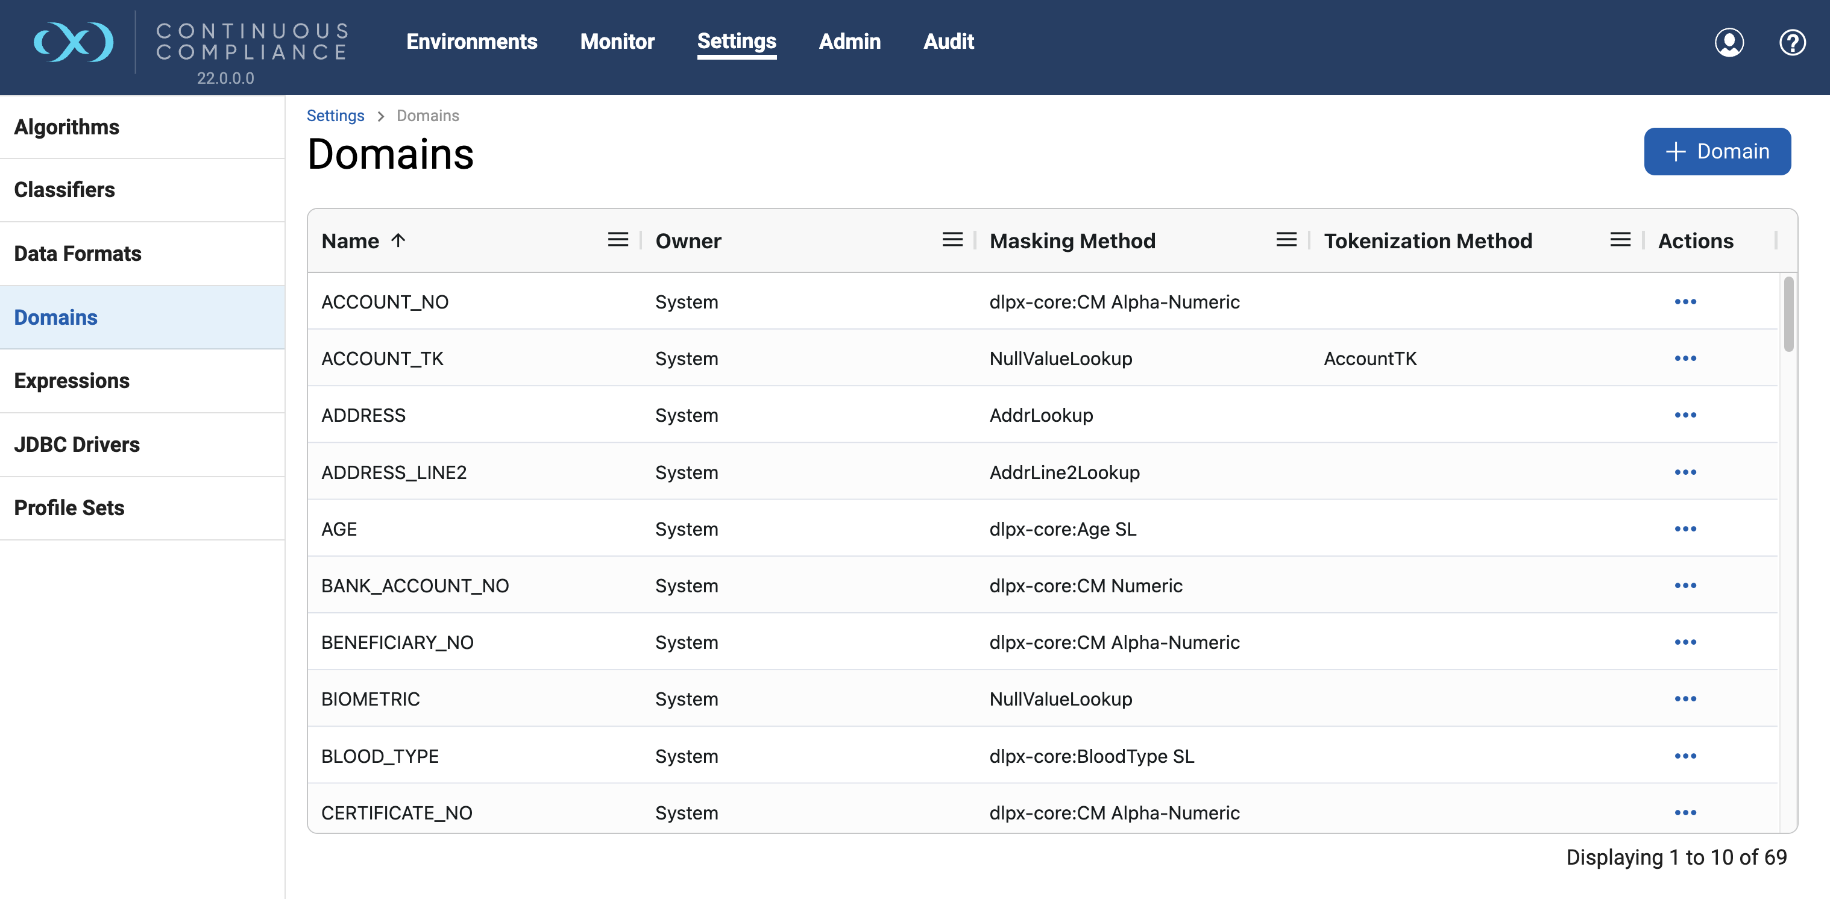The image size is (1830, 899).
Task: Switch to the Environments tab
Action: tap(471, 41)
